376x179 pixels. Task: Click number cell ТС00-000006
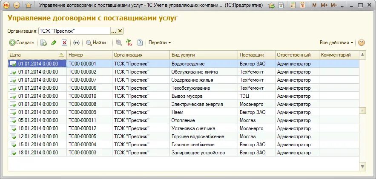tap(89, 88)
